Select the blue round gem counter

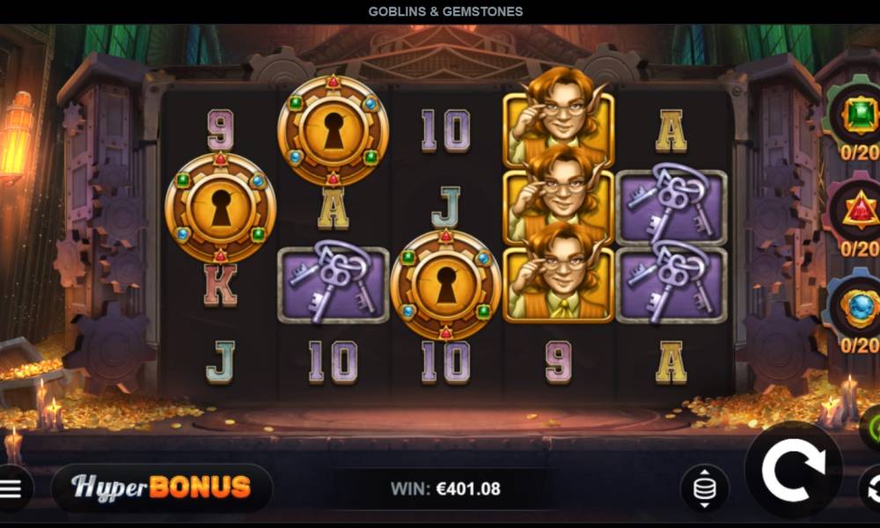click(x=856, y=311)
